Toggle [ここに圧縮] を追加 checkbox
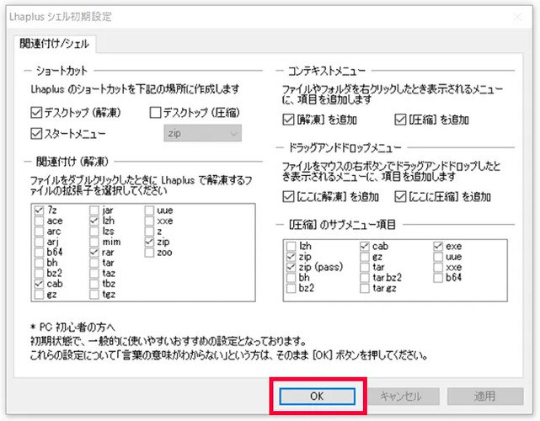The width and height of the screenshot is (540, 421). coord(400,196)
